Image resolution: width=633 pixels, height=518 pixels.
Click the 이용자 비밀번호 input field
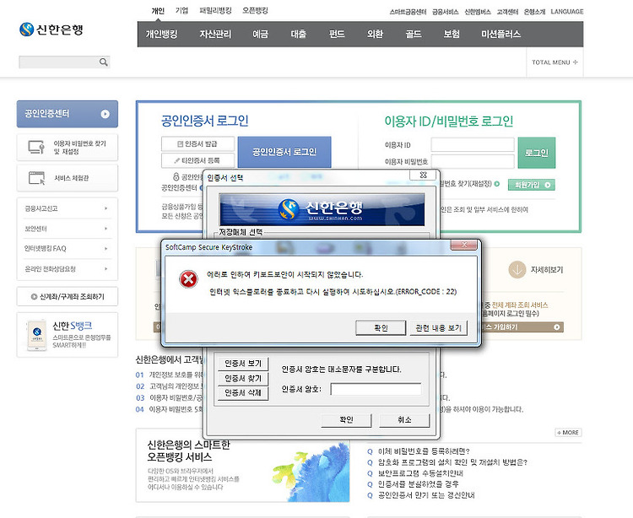coord(473,161)
